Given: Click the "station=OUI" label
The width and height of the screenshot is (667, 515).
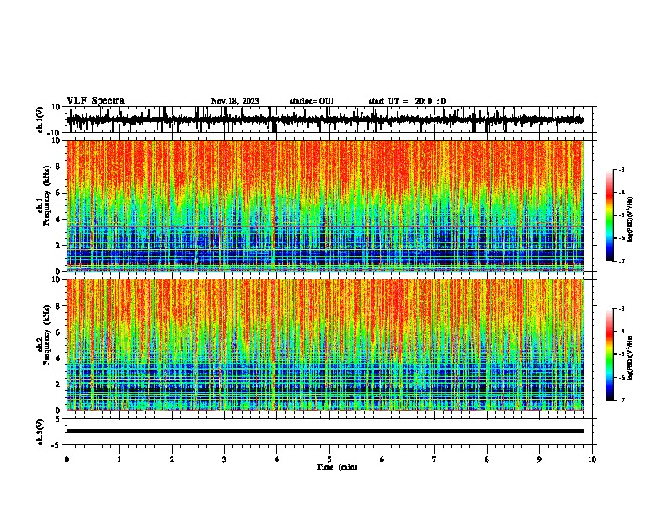Looking at the screenshot, I should click(312, 101).
